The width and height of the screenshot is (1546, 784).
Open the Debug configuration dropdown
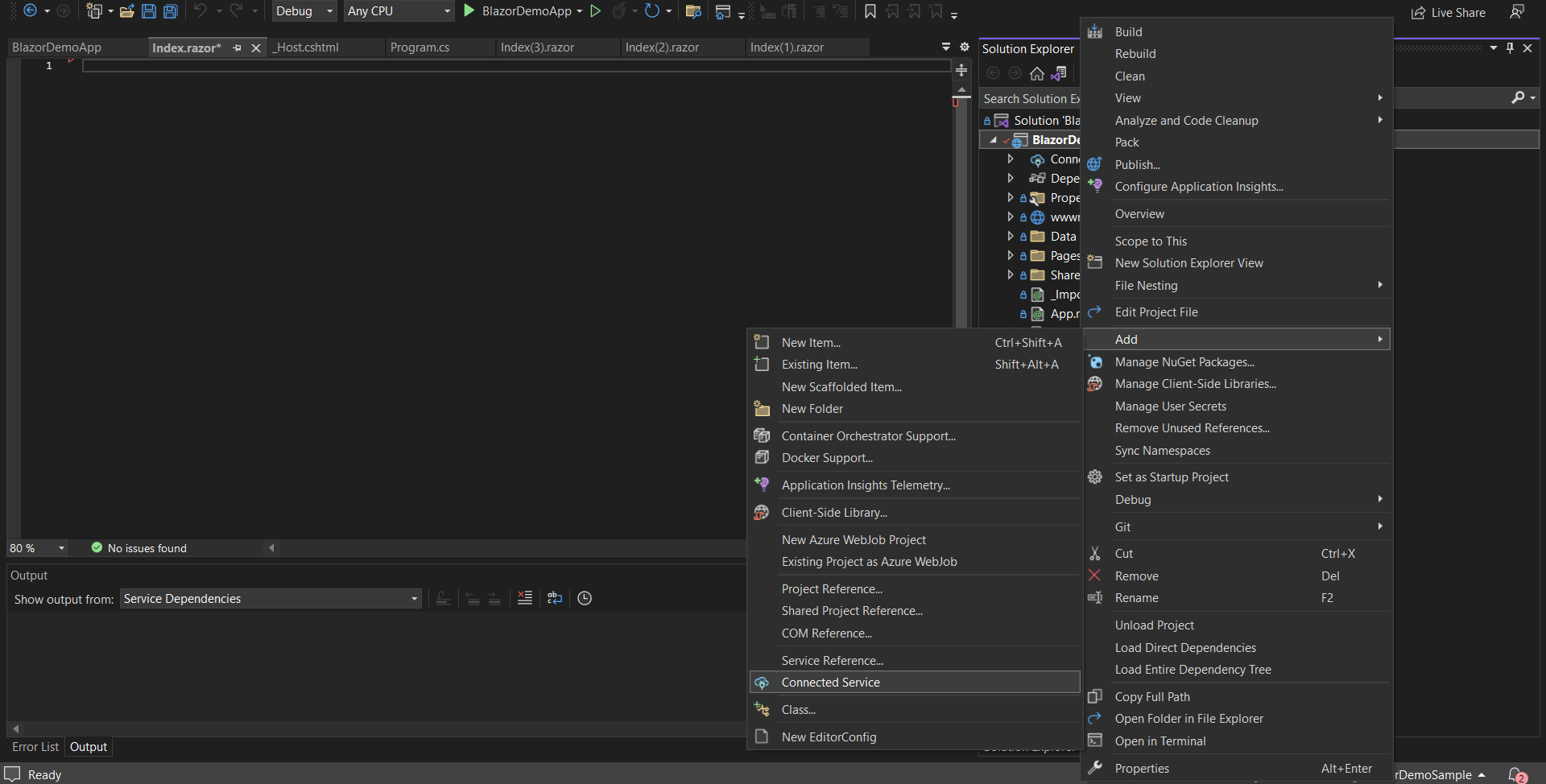tap(303, 11)
